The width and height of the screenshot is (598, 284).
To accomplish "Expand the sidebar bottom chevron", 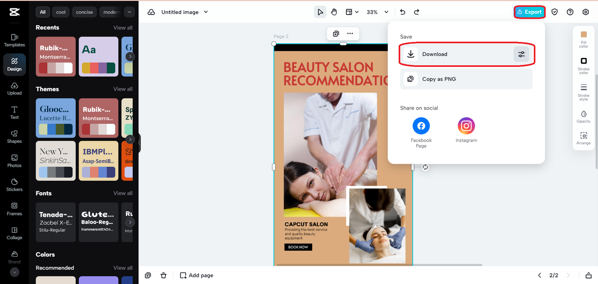I will click(x=14, y=272).
